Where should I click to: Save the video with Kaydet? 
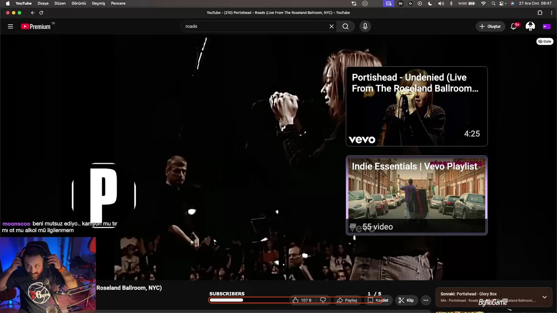tap(378, 300)
